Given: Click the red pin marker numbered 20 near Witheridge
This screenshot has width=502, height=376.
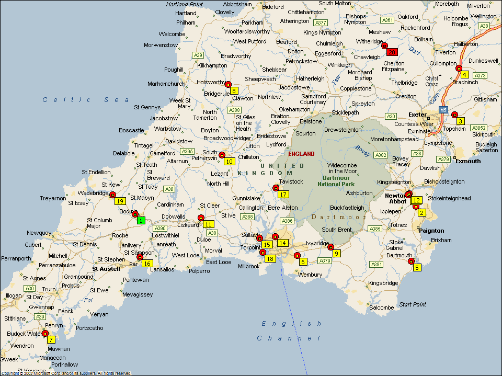Looking at the screenshot, I should 385,46.
